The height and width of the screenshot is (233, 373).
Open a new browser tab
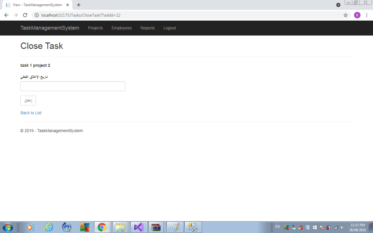tap(79, 5)
